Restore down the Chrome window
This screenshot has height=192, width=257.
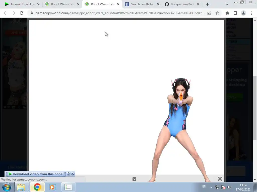(x=242, y=2)
